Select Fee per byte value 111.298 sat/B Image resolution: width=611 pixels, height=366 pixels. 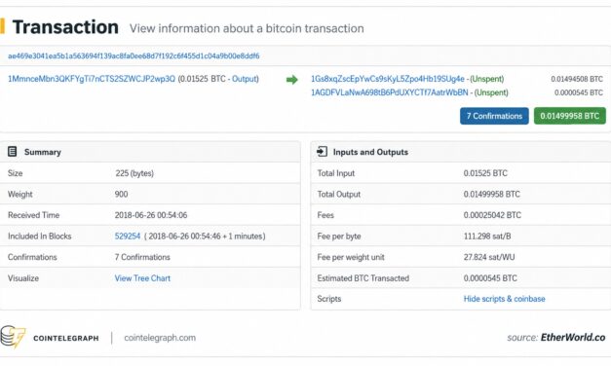(487, 237)
